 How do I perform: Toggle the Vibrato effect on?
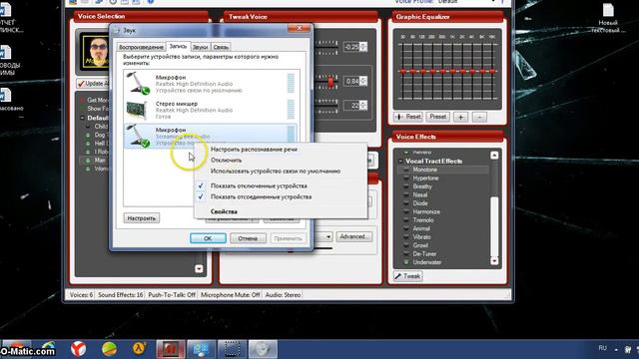pyautogui.click(x=406, y=237)
